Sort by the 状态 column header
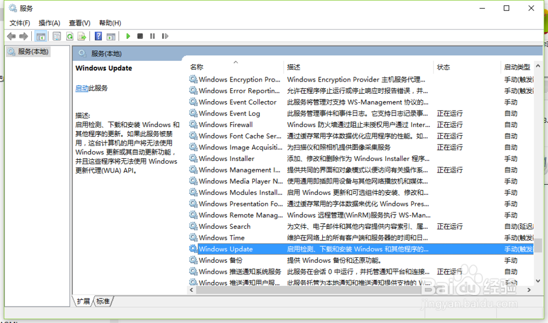Screen dimensions: 548x323 (x=443, y=67)
